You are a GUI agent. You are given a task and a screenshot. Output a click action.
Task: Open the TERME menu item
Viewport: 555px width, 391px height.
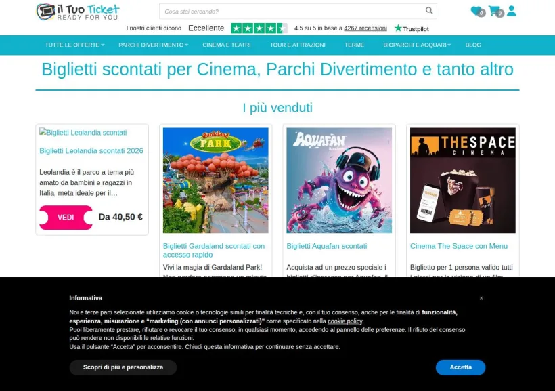point(354,45)
